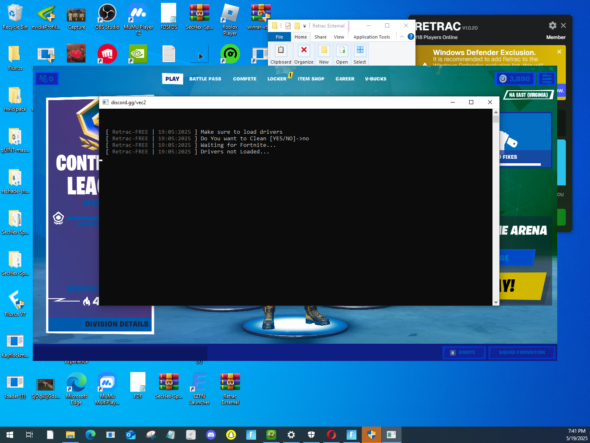Open the Application Tools ribbon tab
Image resolution: width=590 pixels, height=443 pixels.
pos(372,37)
